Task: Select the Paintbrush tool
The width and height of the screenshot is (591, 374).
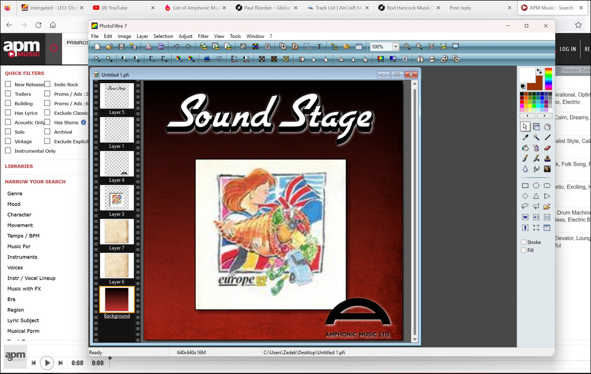Action: tap(525, 158)
